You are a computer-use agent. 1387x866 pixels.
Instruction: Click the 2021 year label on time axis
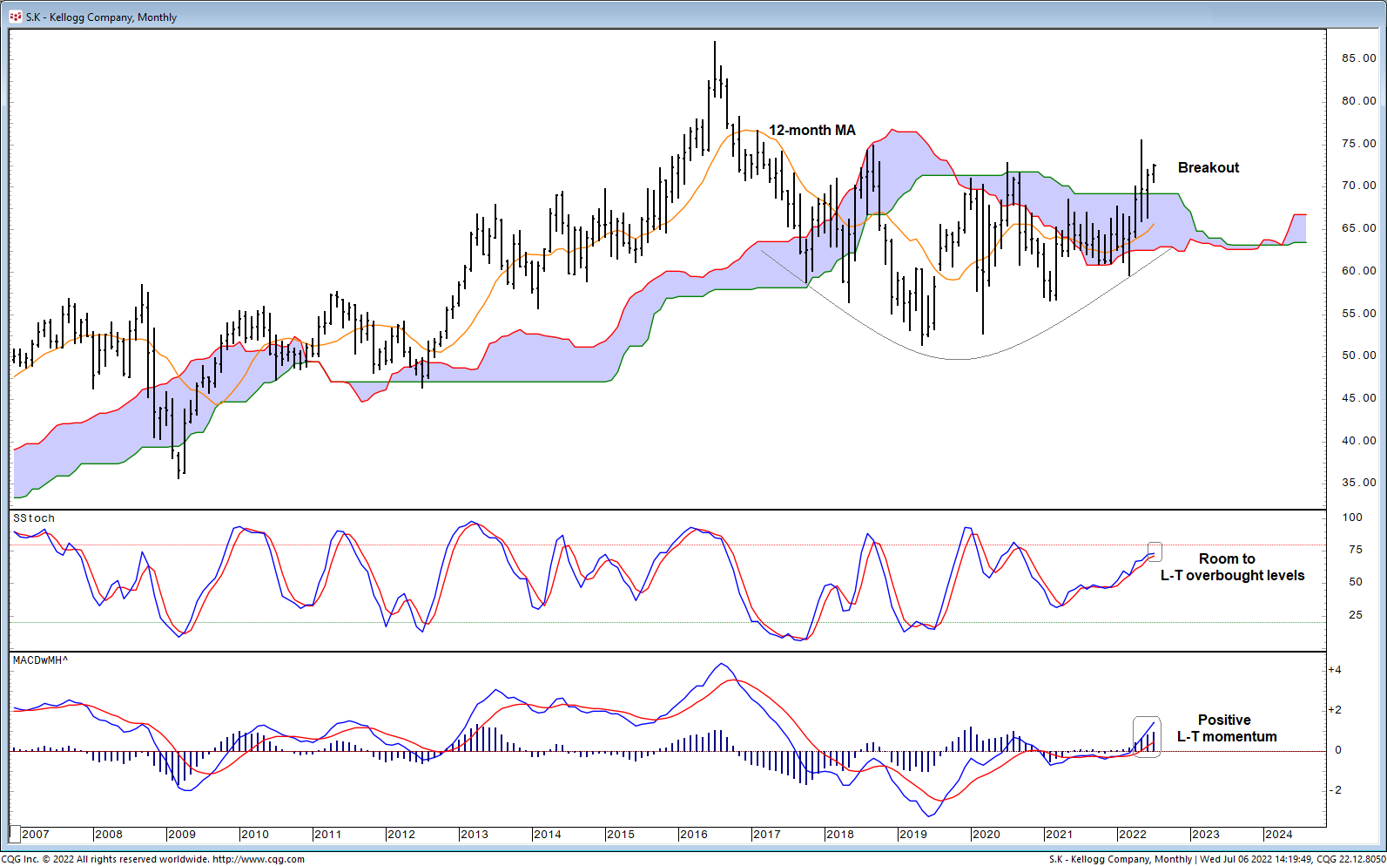pyautogui.click(x=1060, y=835)
